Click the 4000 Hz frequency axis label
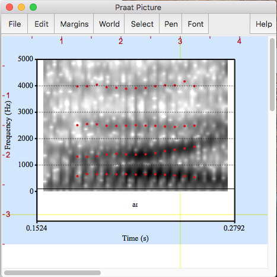The height and width of the screenshot is (277, 277). [26, 86]
